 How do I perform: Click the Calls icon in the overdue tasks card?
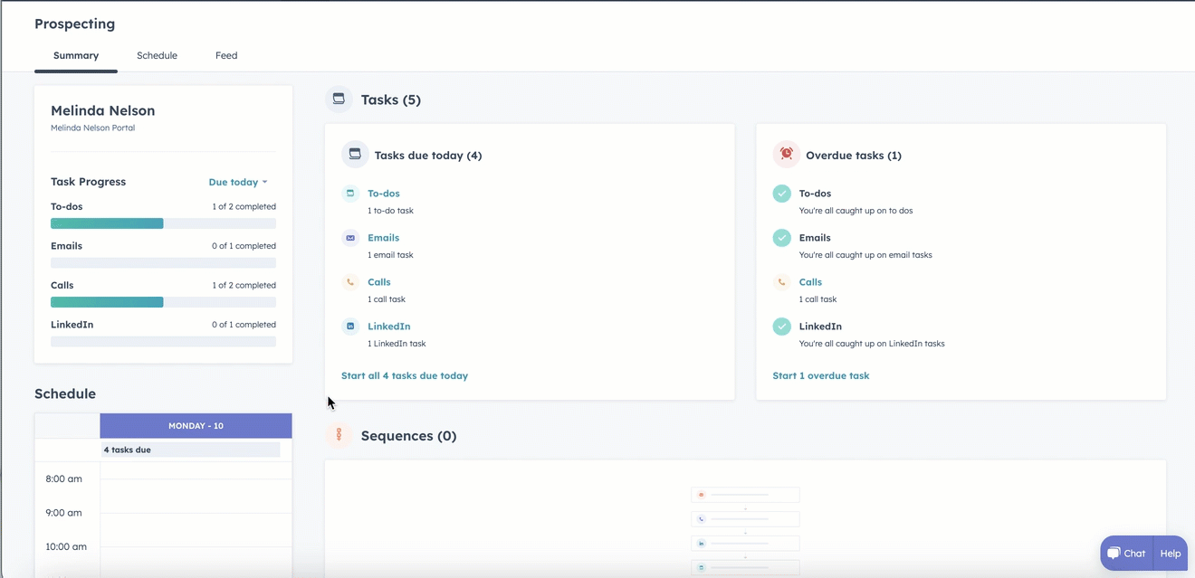(x=781, y=281)
